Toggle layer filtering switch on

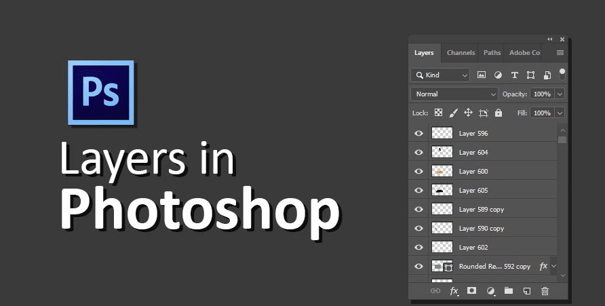[x=562, y=74]
